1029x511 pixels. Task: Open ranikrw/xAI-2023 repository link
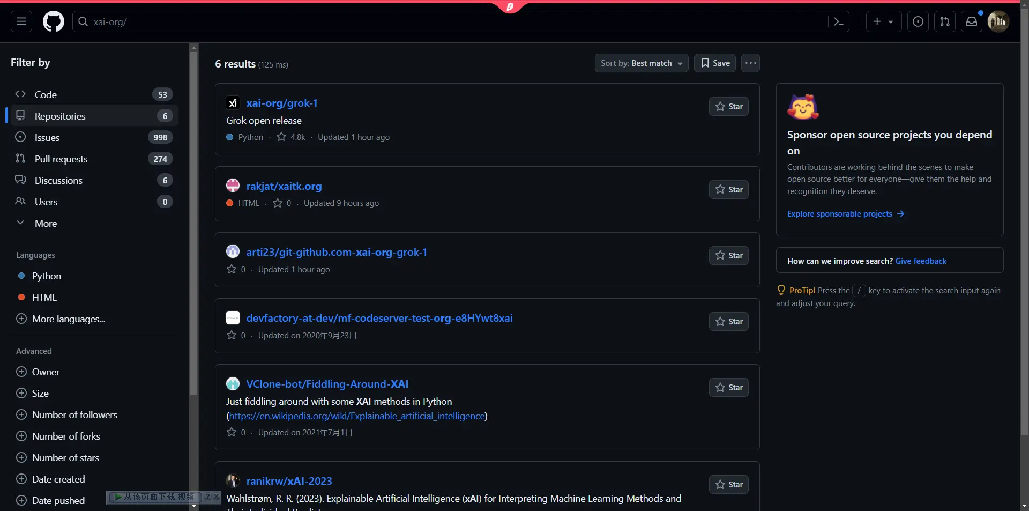click(289, 481)
